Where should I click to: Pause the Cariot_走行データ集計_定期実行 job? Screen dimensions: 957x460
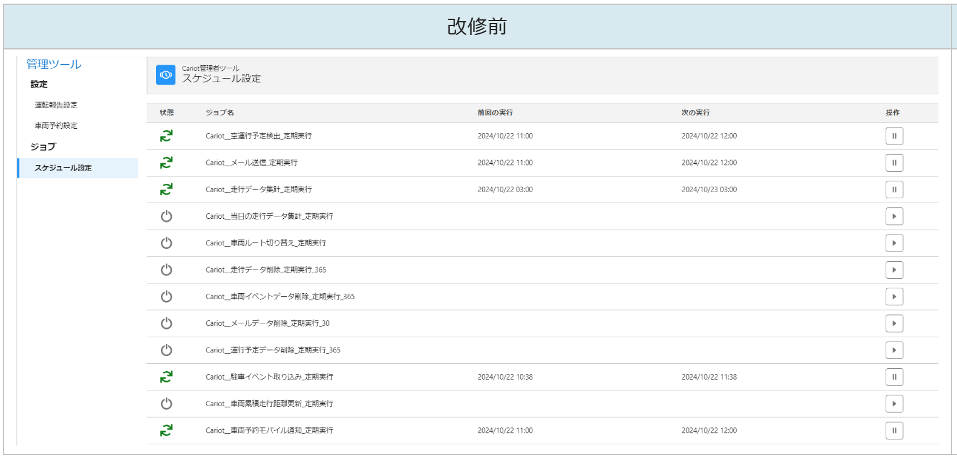pyautogui.click(x=894, y=190)
